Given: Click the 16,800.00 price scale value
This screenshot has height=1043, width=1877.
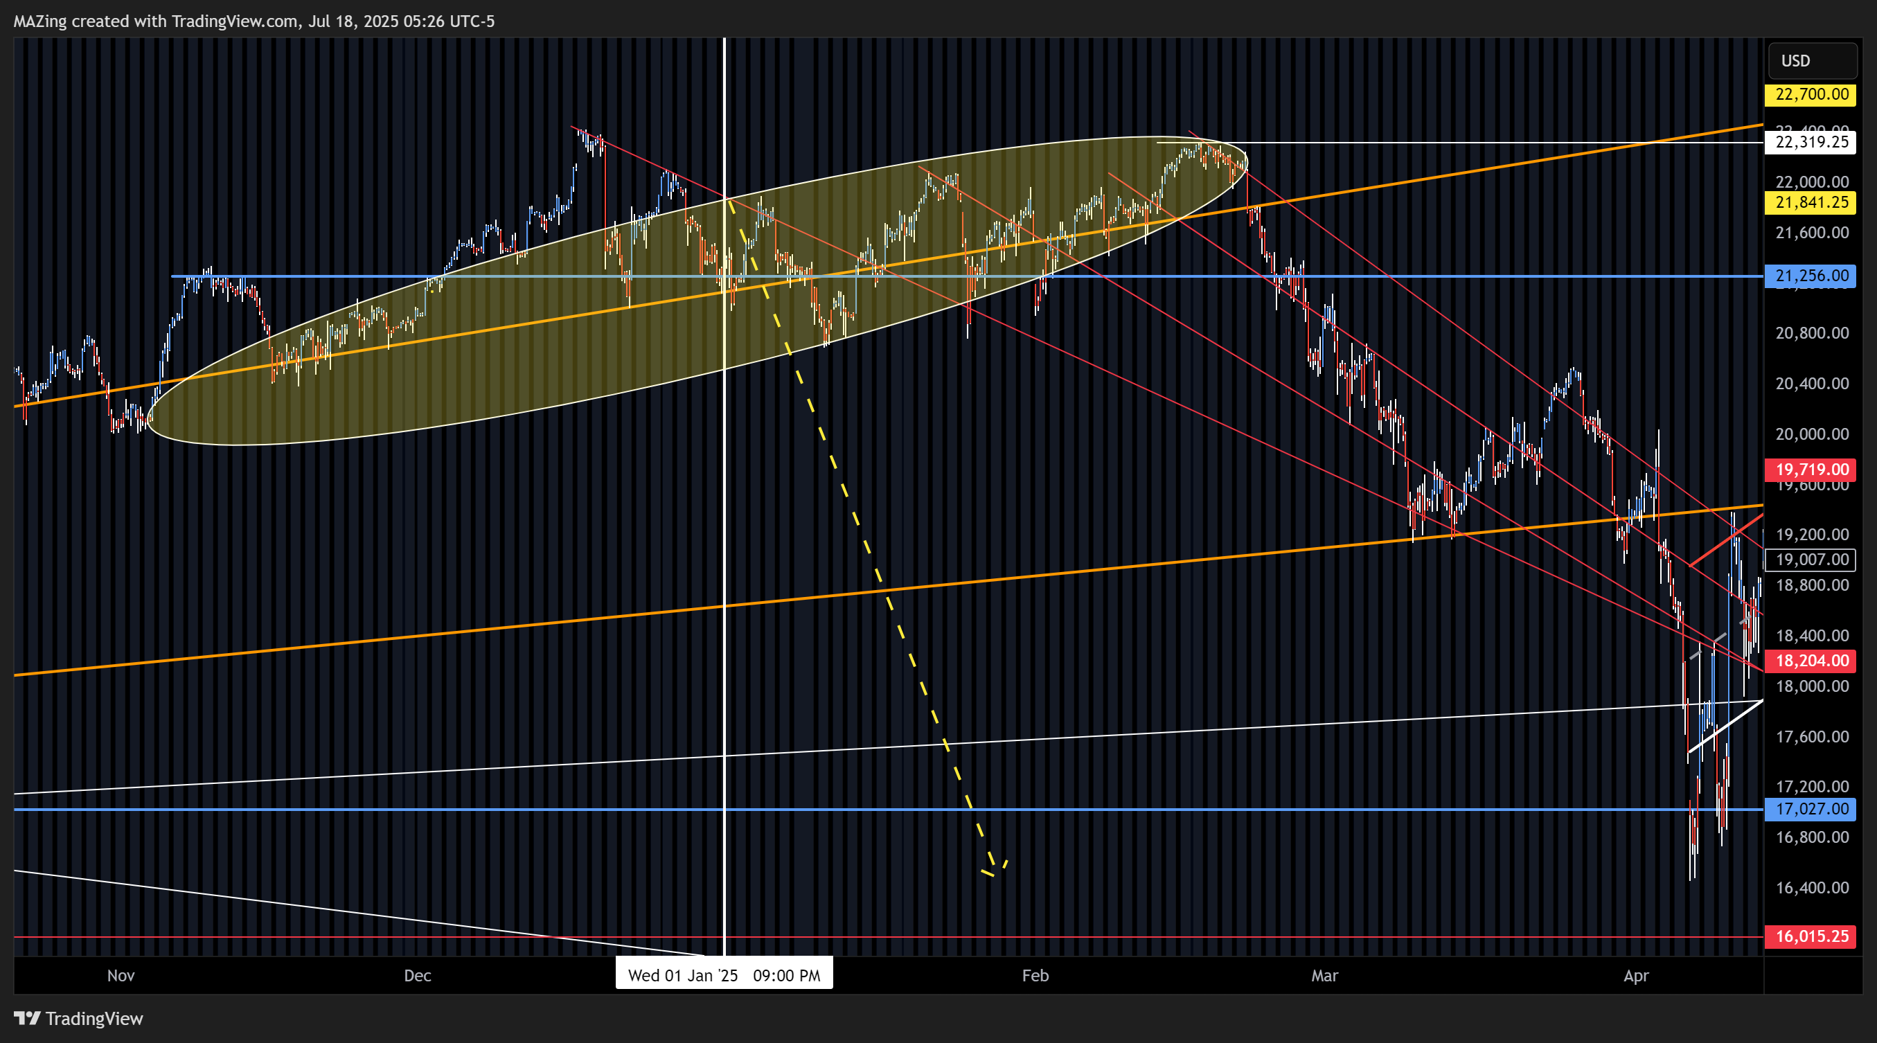Looking at the screenshot, I should pyautogui.click(x=1812, y=837).
